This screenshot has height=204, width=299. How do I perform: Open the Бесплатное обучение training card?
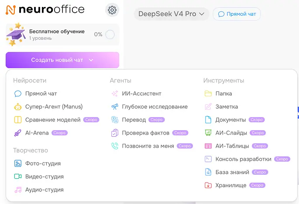(x=62, y=35)
